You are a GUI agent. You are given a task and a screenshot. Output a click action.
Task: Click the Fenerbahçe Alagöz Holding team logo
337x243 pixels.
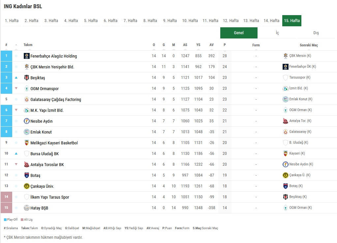(27, 56)
